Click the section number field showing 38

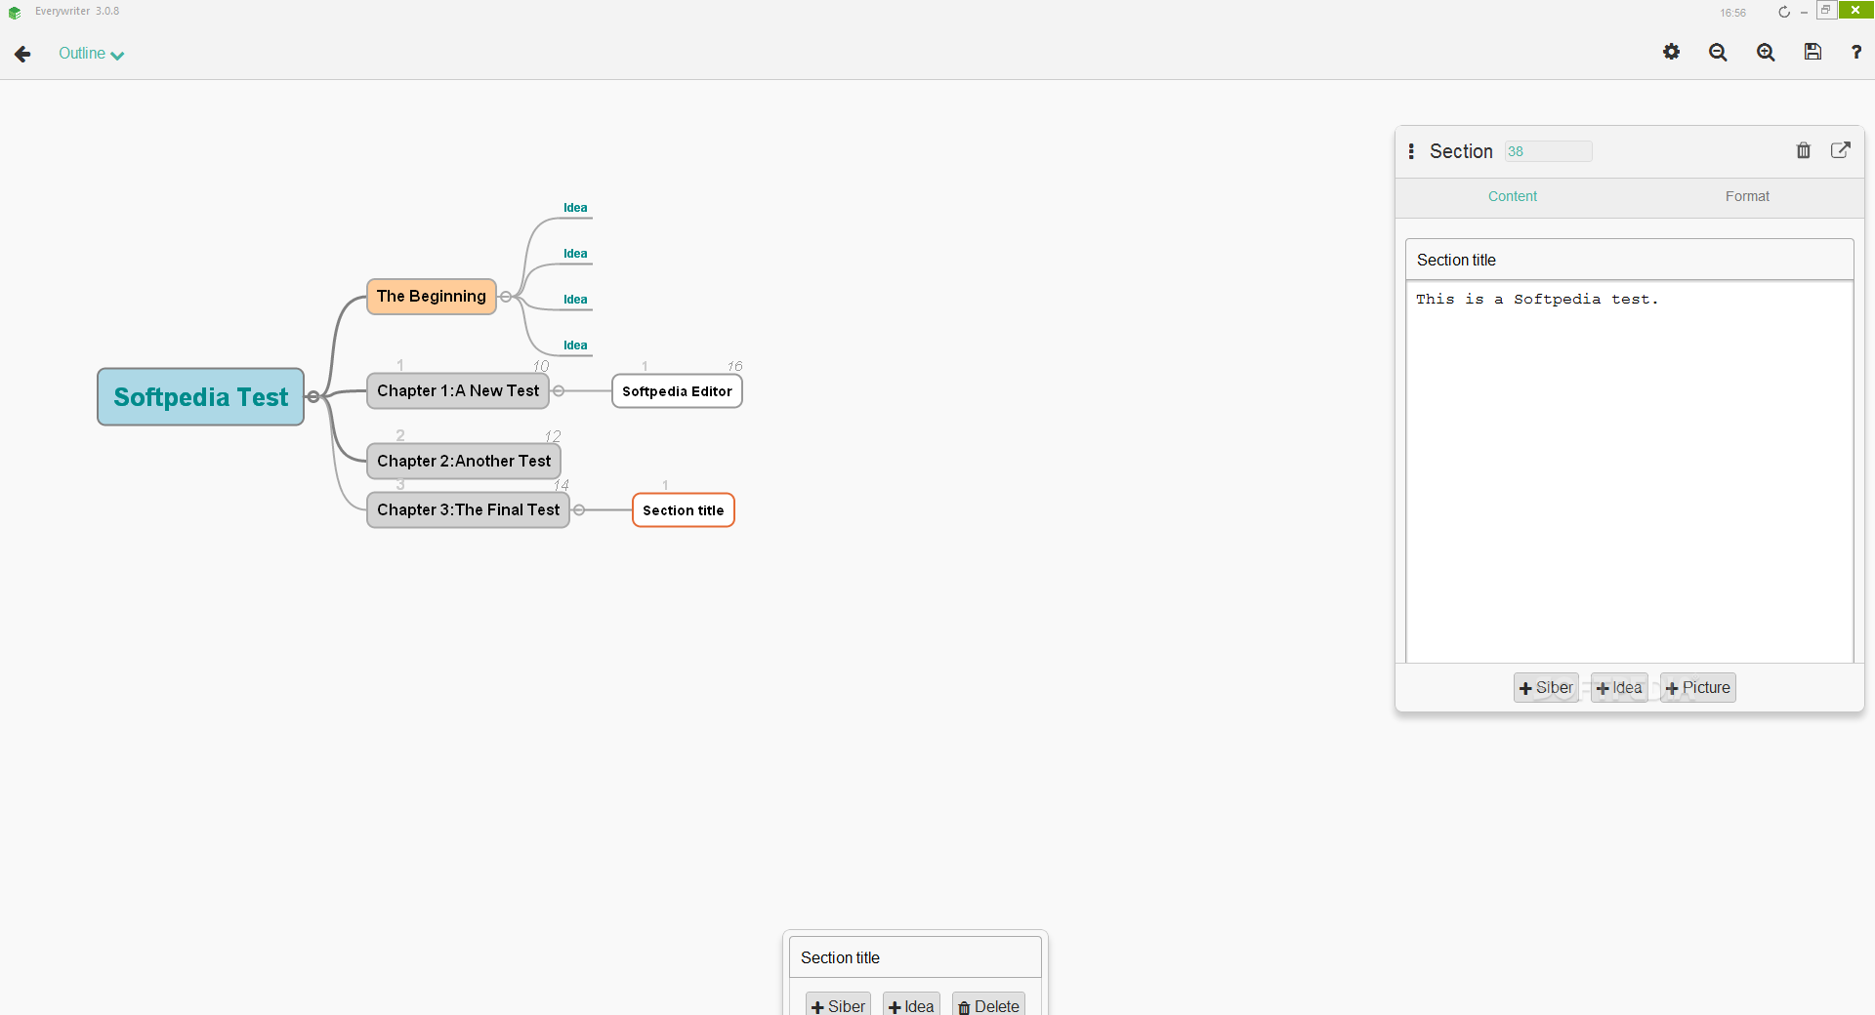tap(1548, 151)
